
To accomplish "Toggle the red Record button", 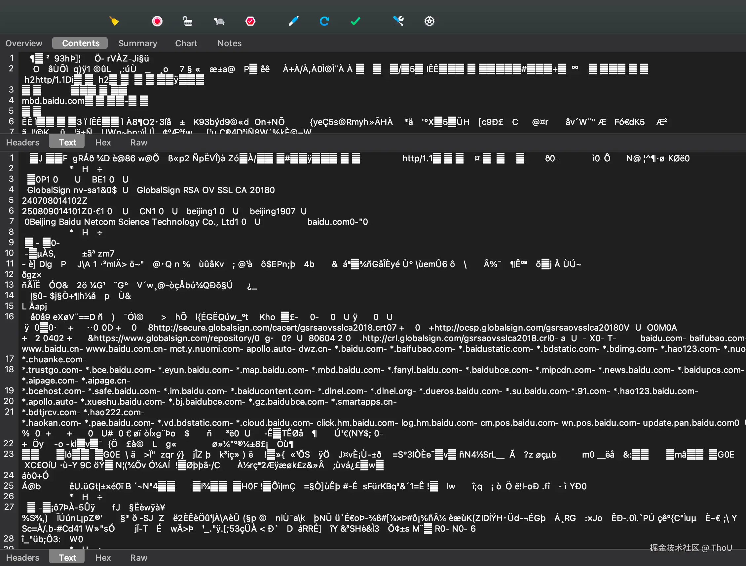I will [x=157, y=21].
